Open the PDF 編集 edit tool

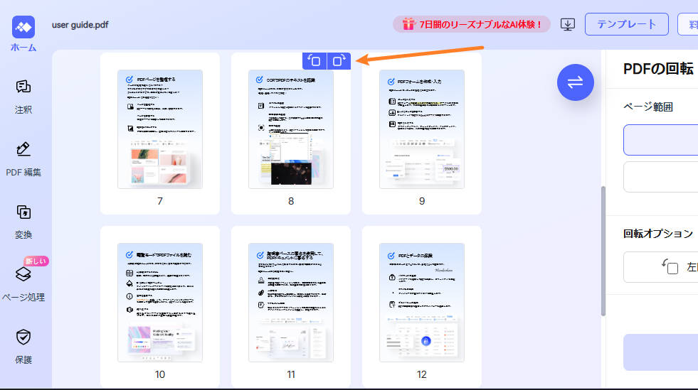23,159
